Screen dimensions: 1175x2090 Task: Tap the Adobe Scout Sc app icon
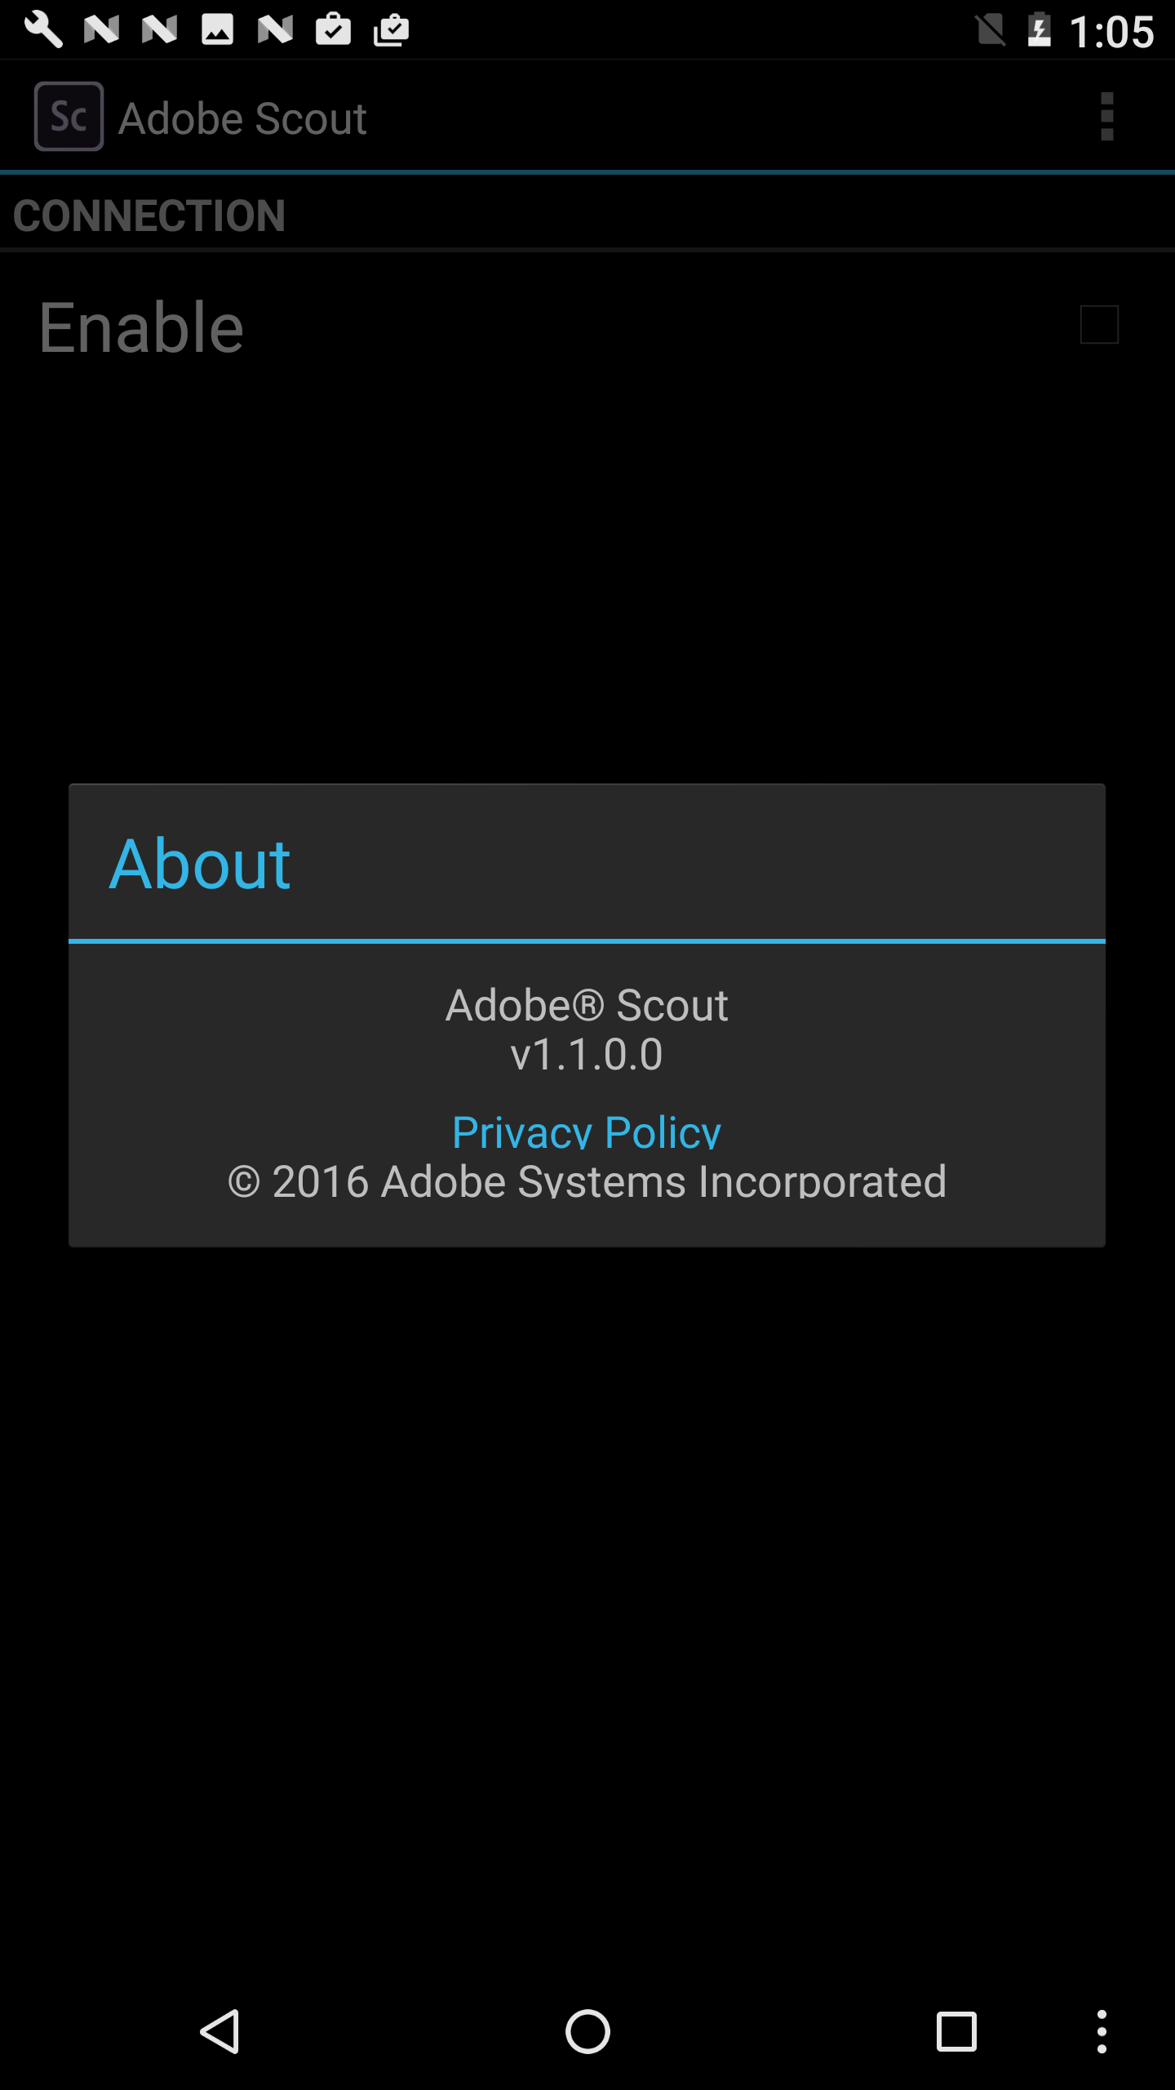(69, 117)
